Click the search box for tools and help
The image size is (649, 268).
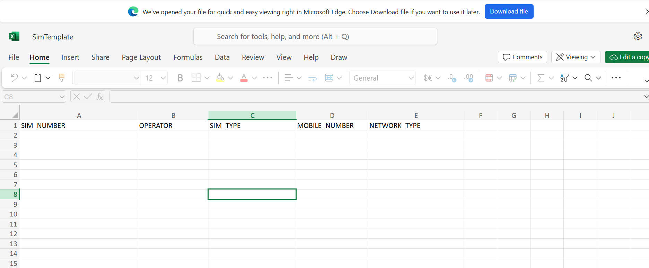tap(315, 37)
